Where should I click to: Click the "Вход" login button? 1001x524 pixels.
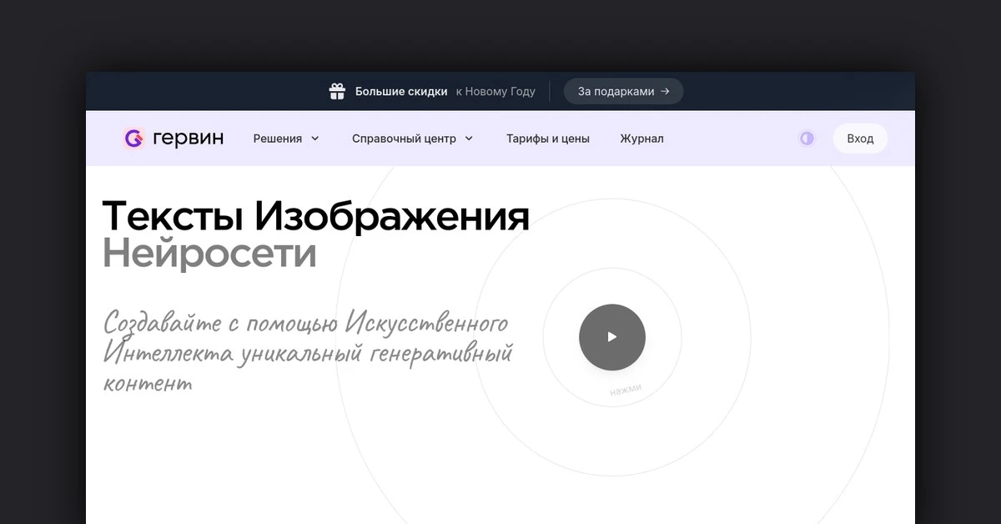860,139
